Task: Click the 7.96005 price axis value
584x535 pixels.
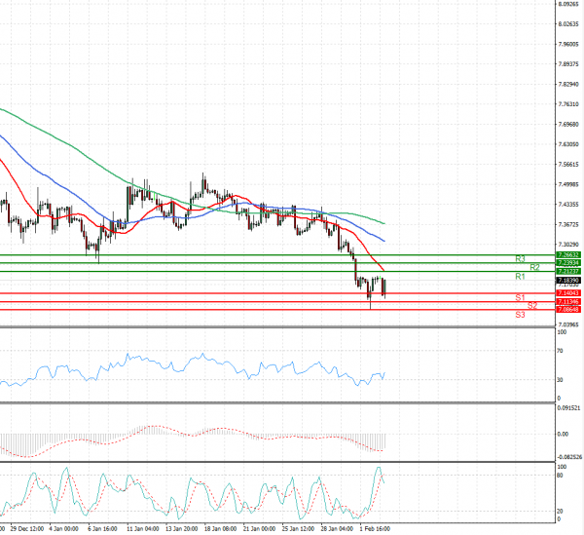Action: (x=568, y=44)
